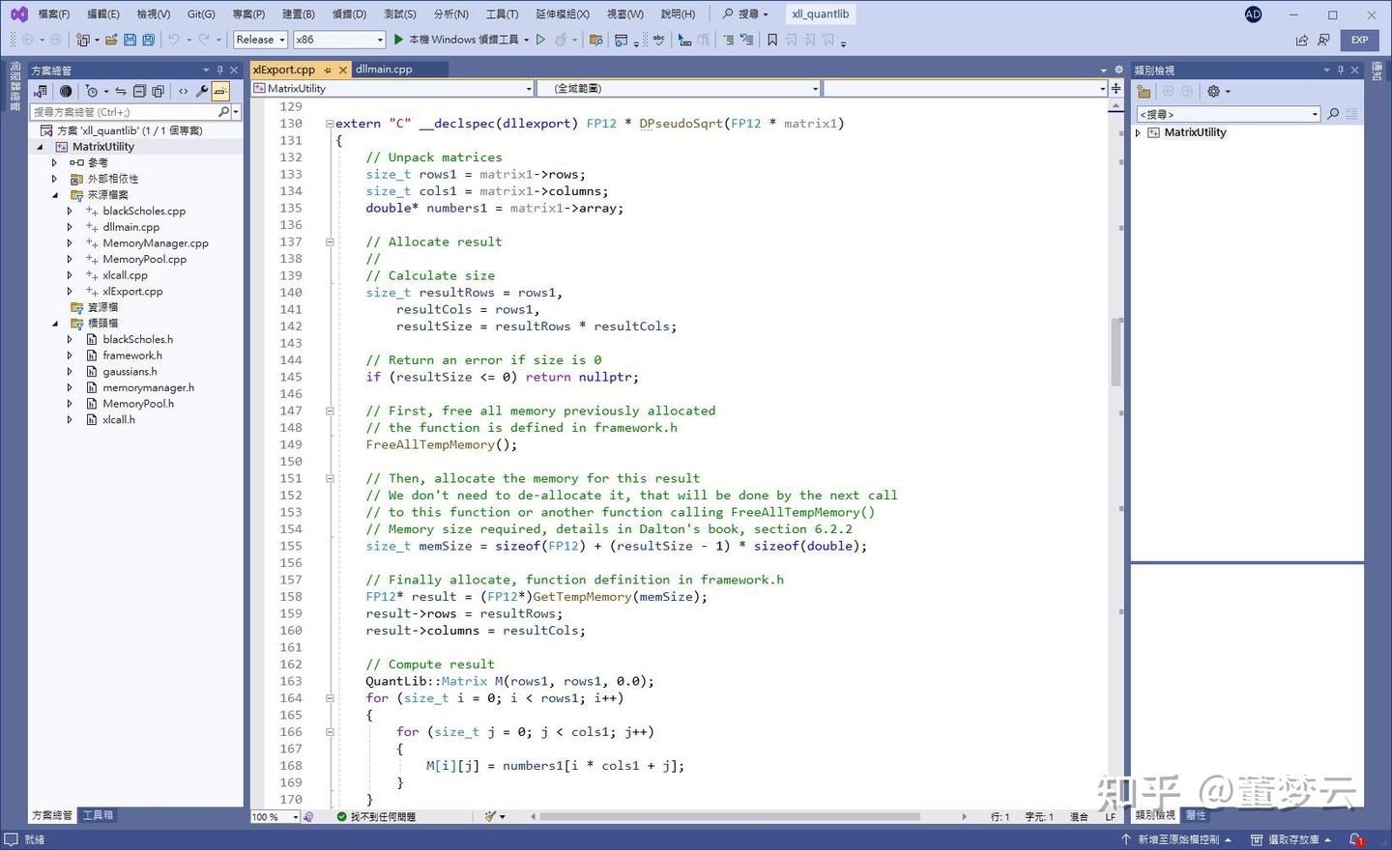The width and height of the screenshot is (1392, 850).
Task: Collapse the 來源檔案 folder
Action: pos(56,194)
